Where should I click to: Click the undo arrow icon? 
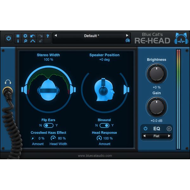tap(33, 36)
